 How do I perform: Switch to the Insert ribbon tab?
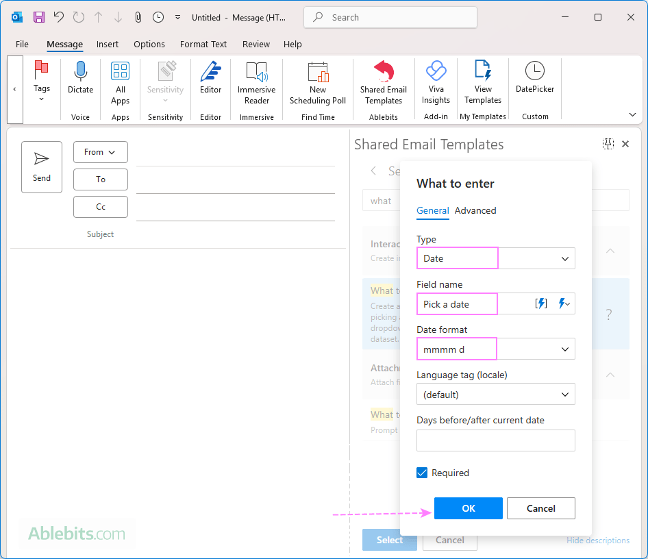[108, 45]
